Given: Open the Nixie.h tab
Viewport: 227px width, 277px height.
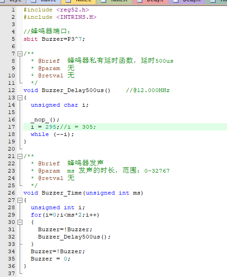Looking at the screenshot, I should coord(114,1).
